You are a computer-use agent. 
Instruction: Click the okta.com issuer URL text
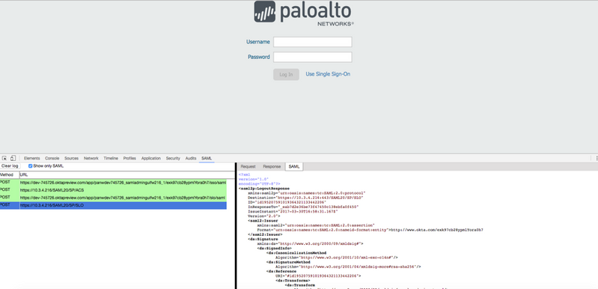coord(437,230)
